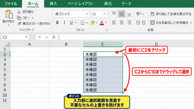Expand the fill color dropdown arrow
This screenshot has width=194, height=109.
97,23
